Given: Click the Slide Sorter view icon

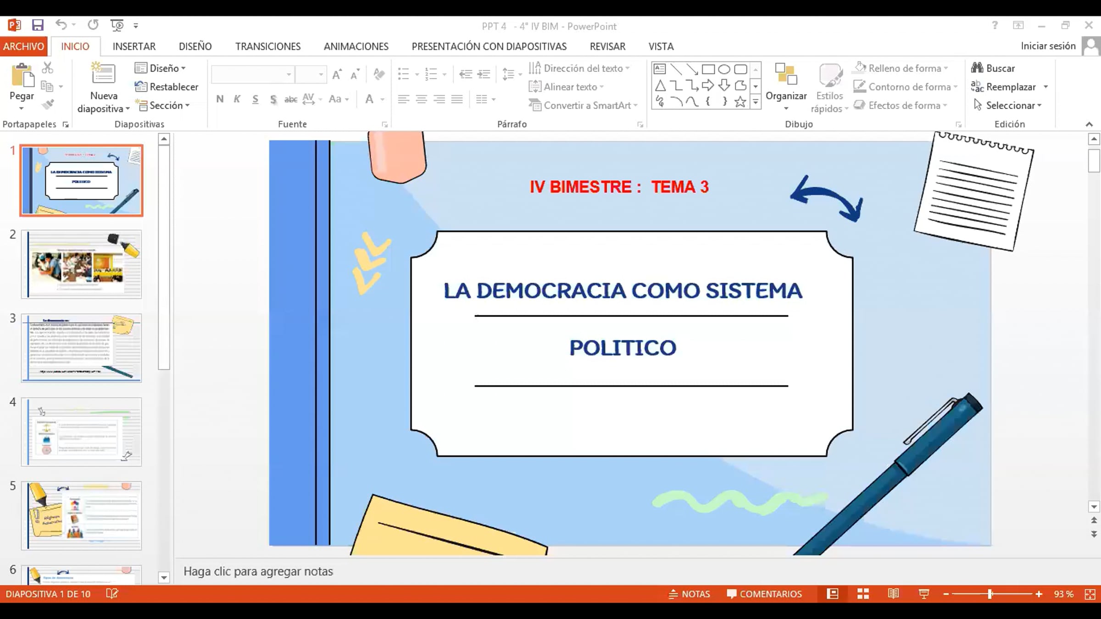Looking at the screenshot, I should (863, 594).
